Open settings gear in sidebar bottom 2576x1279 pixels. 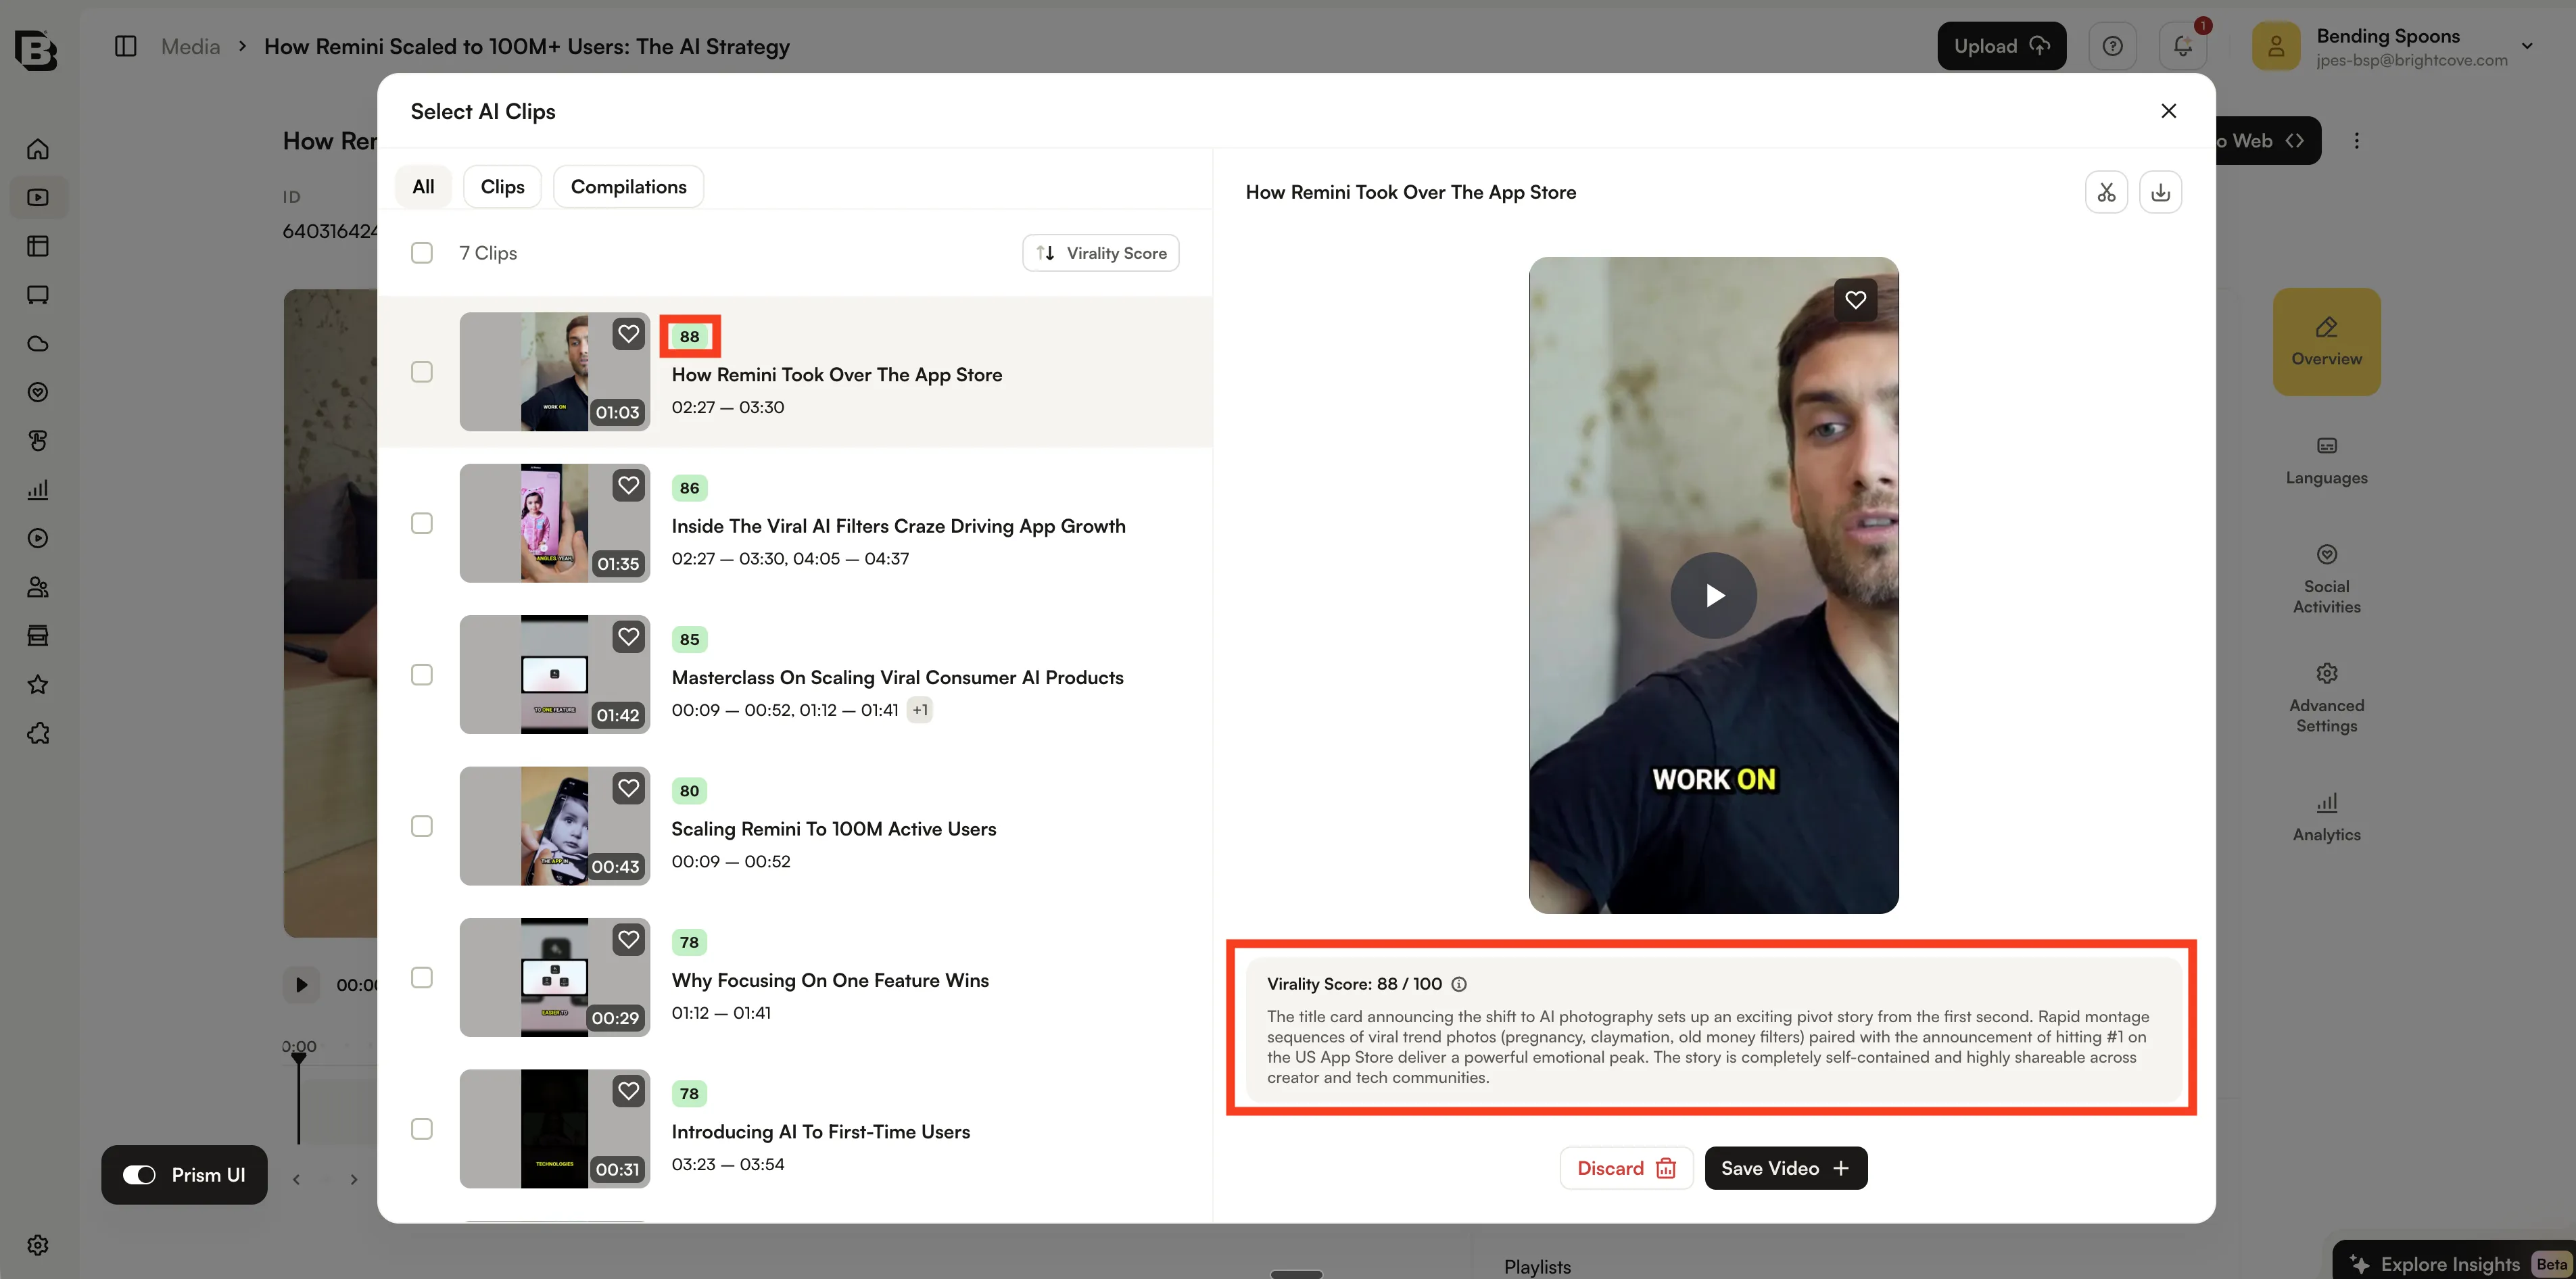[38, 1245]
